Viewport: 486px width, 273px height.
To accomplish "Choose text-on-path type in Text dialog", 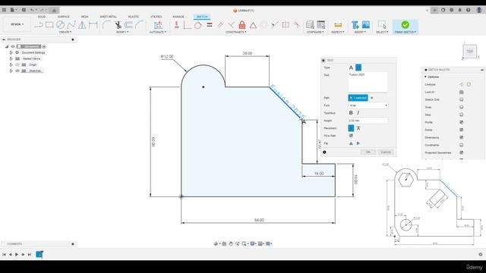I will tap(358, 67).
